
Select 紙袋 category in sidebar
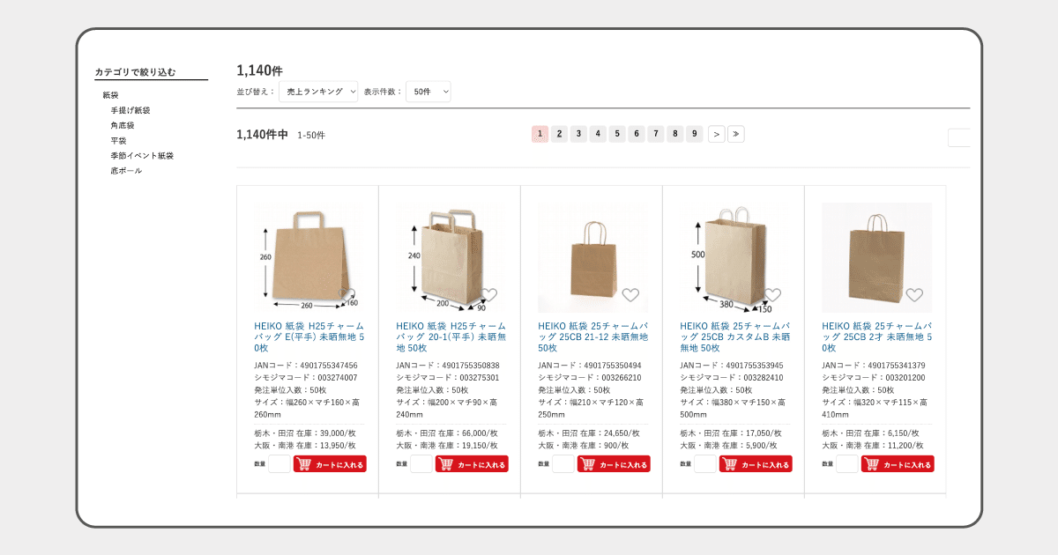point(110,95)
